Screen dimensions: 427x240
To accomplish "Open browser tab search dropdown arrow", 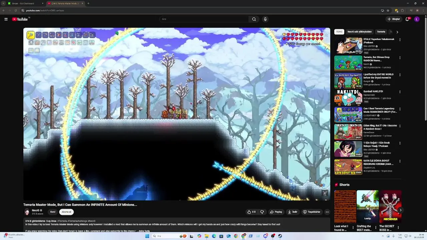I will point(4,3).
